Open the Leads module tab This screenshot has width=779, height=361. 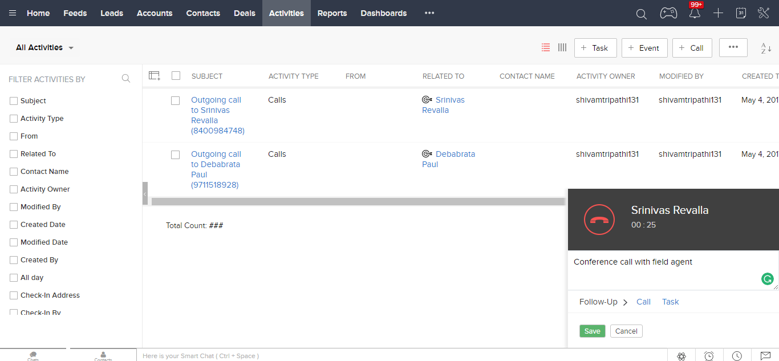[x=112, y=13]
